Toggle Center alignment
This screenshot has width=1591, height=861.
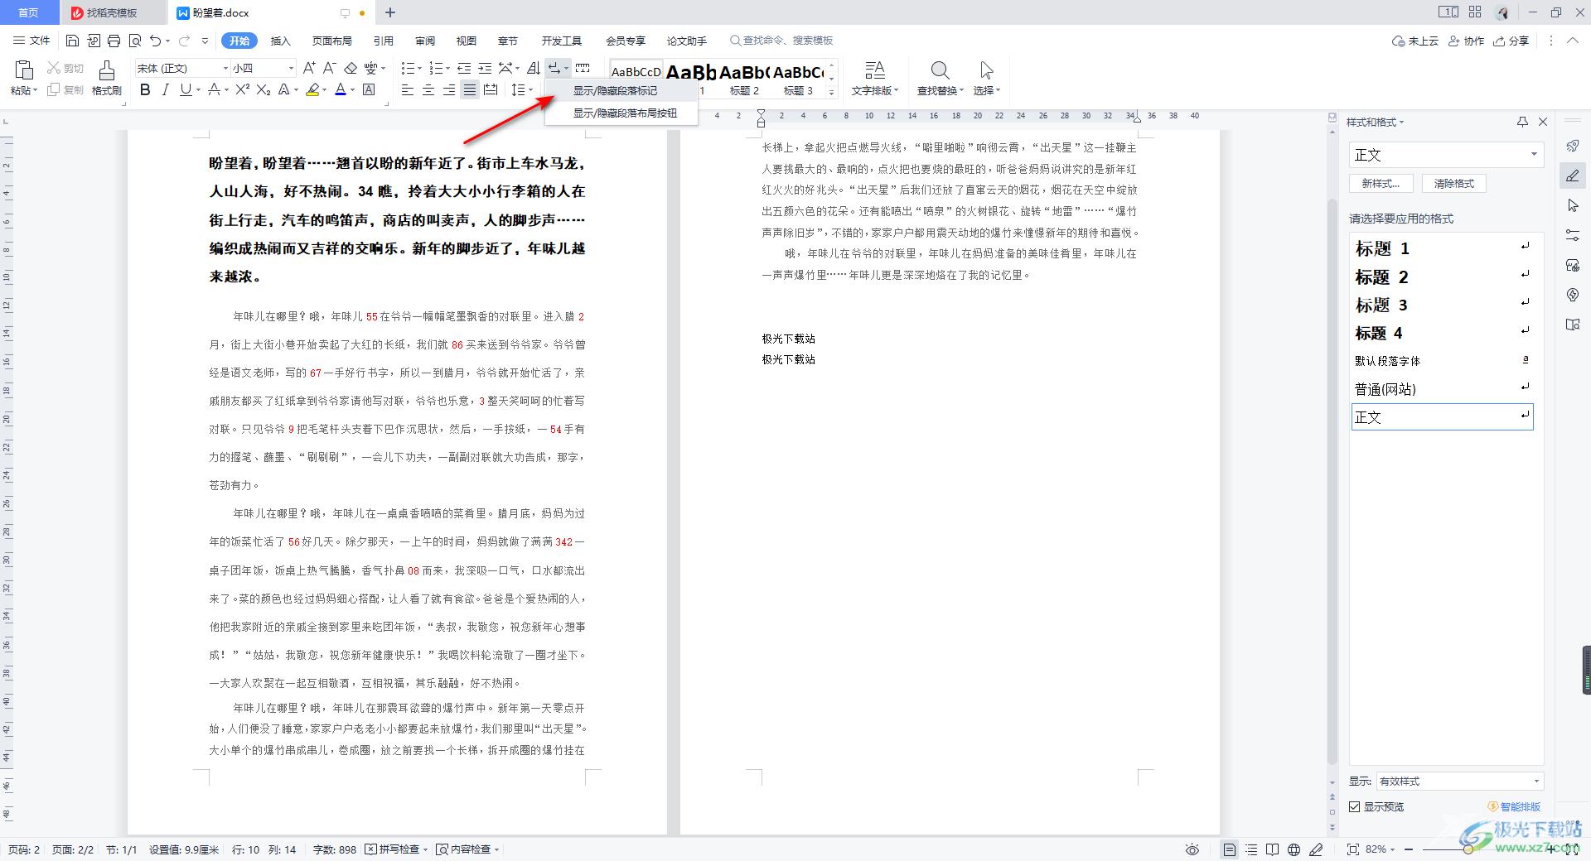[428, 89]
